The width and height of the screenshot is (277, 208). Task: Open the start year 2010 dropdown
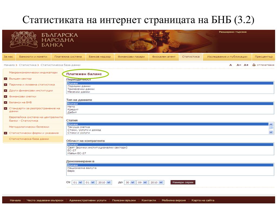[104, 182]
